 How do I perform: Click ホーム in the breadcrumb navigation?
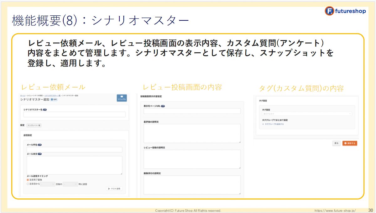click(x=22, y=96)
